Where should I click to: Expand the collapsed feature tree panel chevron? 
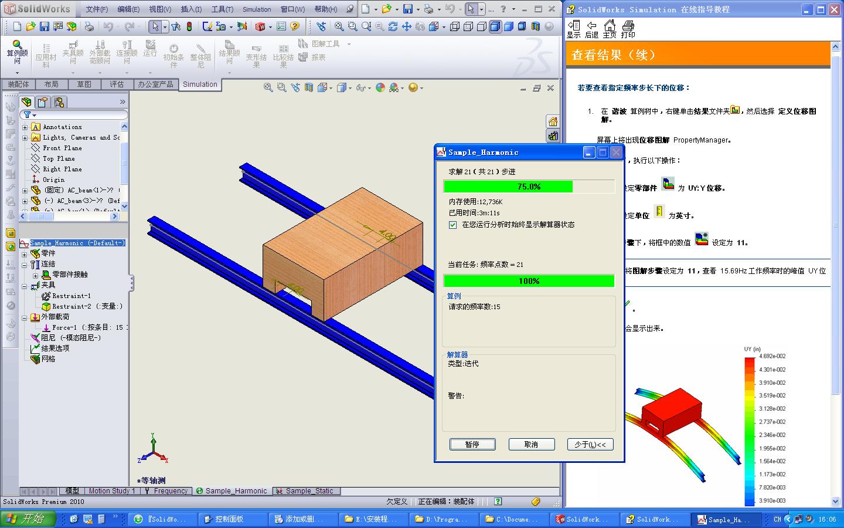(x=122, y=102)
